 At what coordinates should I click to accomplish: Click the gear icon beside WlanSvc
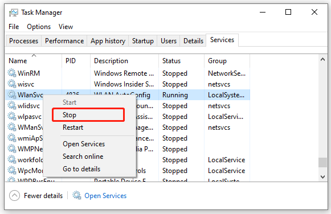(x=12, y=94)
